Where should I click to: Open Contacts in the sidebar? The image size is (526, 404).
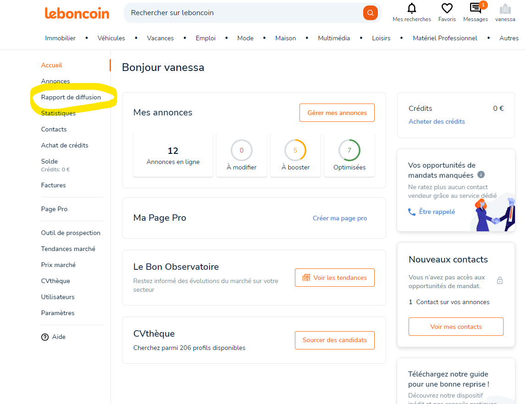pyautogui.click(x=54, y=129)
